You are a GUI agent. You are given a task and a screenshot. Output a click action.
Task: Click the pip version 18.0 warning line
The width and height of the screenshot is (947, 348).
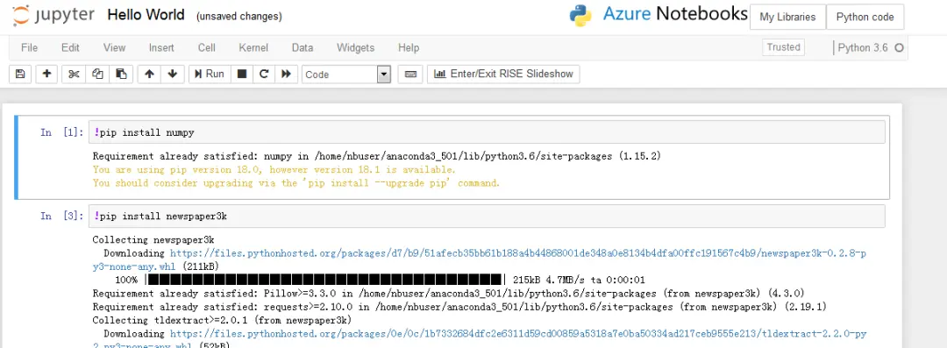click(274, 169)
